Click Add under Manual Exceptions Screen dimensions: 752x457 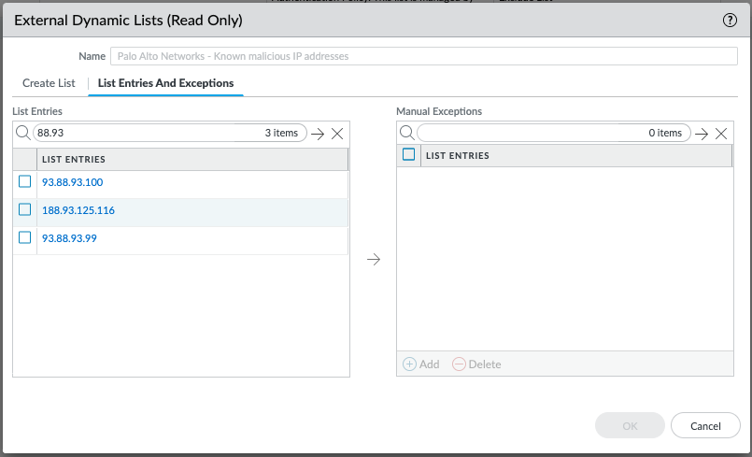[x=420, y=364]
